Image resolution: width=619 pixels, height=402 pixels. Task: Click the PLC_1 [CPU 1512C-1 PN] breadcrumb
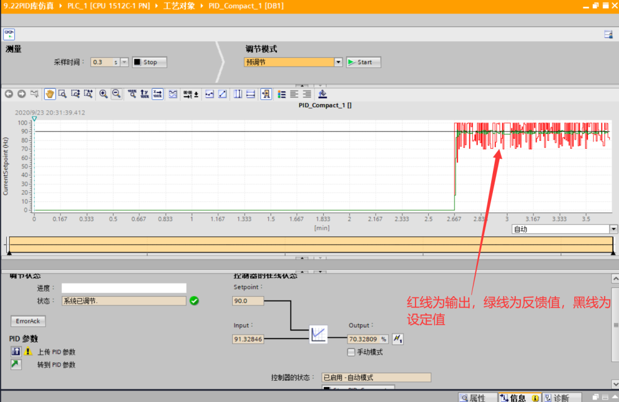point(108,6)
